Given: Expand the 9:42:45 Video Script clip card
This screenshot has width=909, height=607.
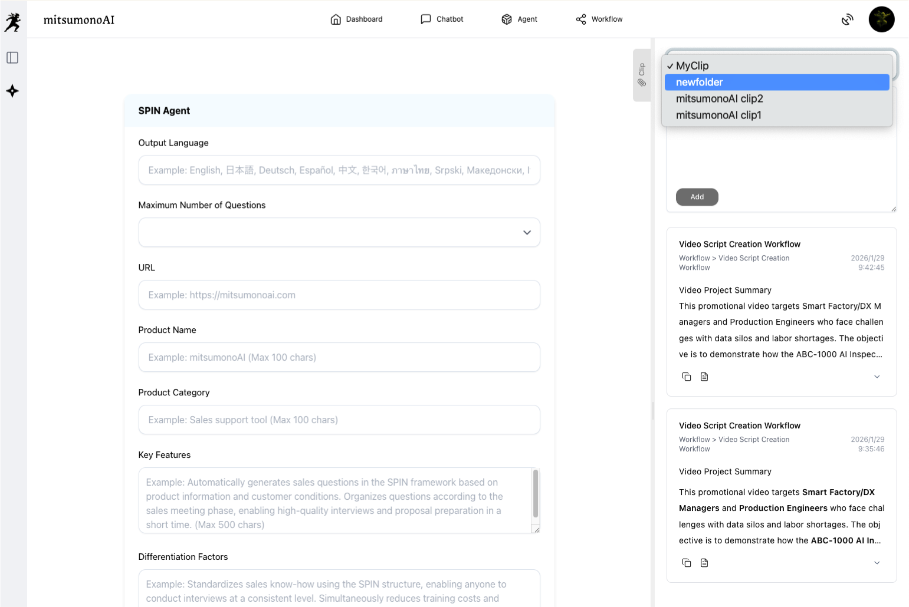Looking at the screenshot, I should tap(877, 377).
